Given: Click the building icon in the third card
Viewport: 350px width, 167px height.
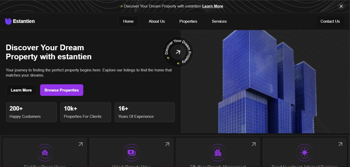Looking at the screenshot, I should tap(218, 153).
